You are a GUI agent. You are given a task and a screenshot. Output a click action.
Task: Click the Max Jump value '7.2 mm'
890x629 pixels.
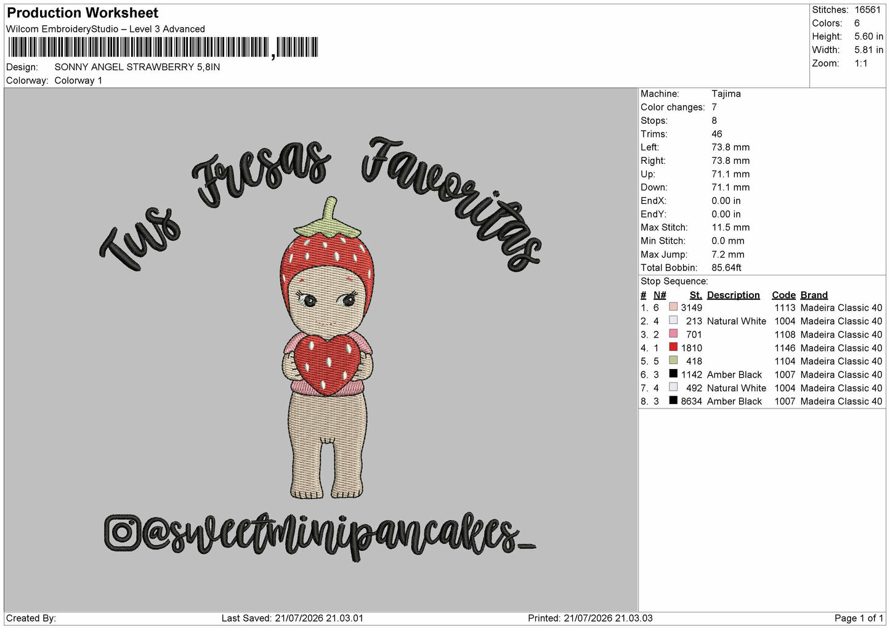pos(728,254)
